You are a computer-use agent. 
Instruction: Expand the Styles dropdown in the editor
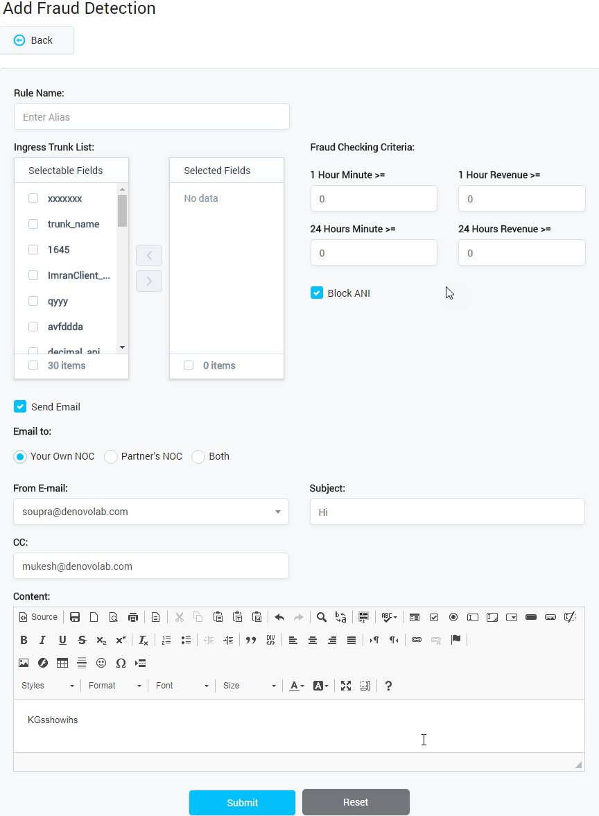tap(47, 686)
